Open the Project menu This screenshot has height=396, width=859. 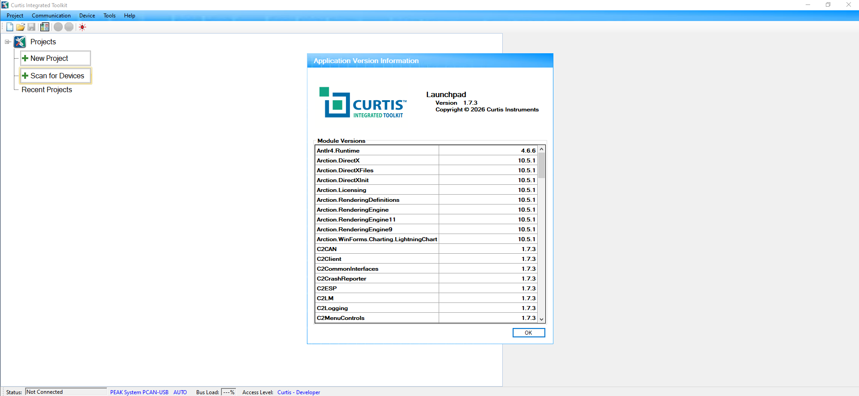tap(15, 16)
